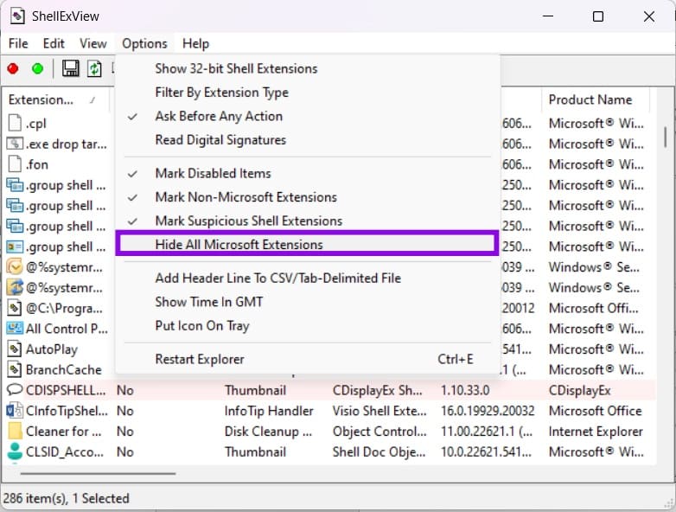Close the ShellExView window
This screenshot has width=676, height=512.
point(649,16)
